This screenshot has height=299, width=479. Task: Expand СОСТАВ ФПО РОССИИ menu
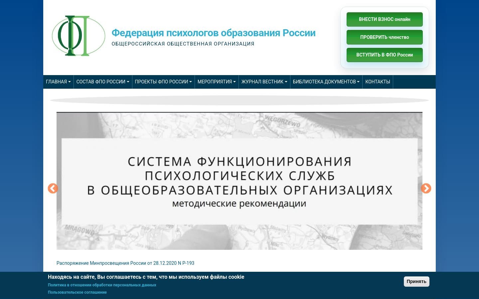[103, 82]
